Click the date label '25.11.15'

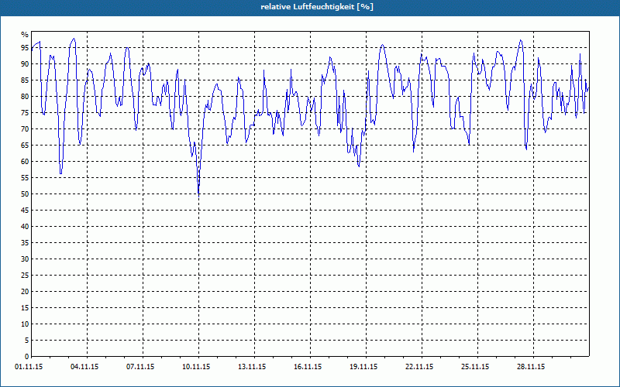[475, 367]
